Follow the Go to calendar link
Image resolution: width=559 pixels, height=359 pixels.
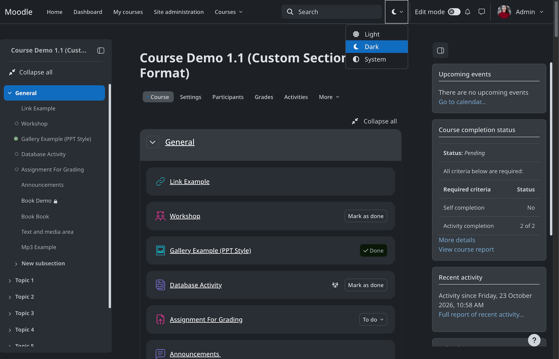462,102
